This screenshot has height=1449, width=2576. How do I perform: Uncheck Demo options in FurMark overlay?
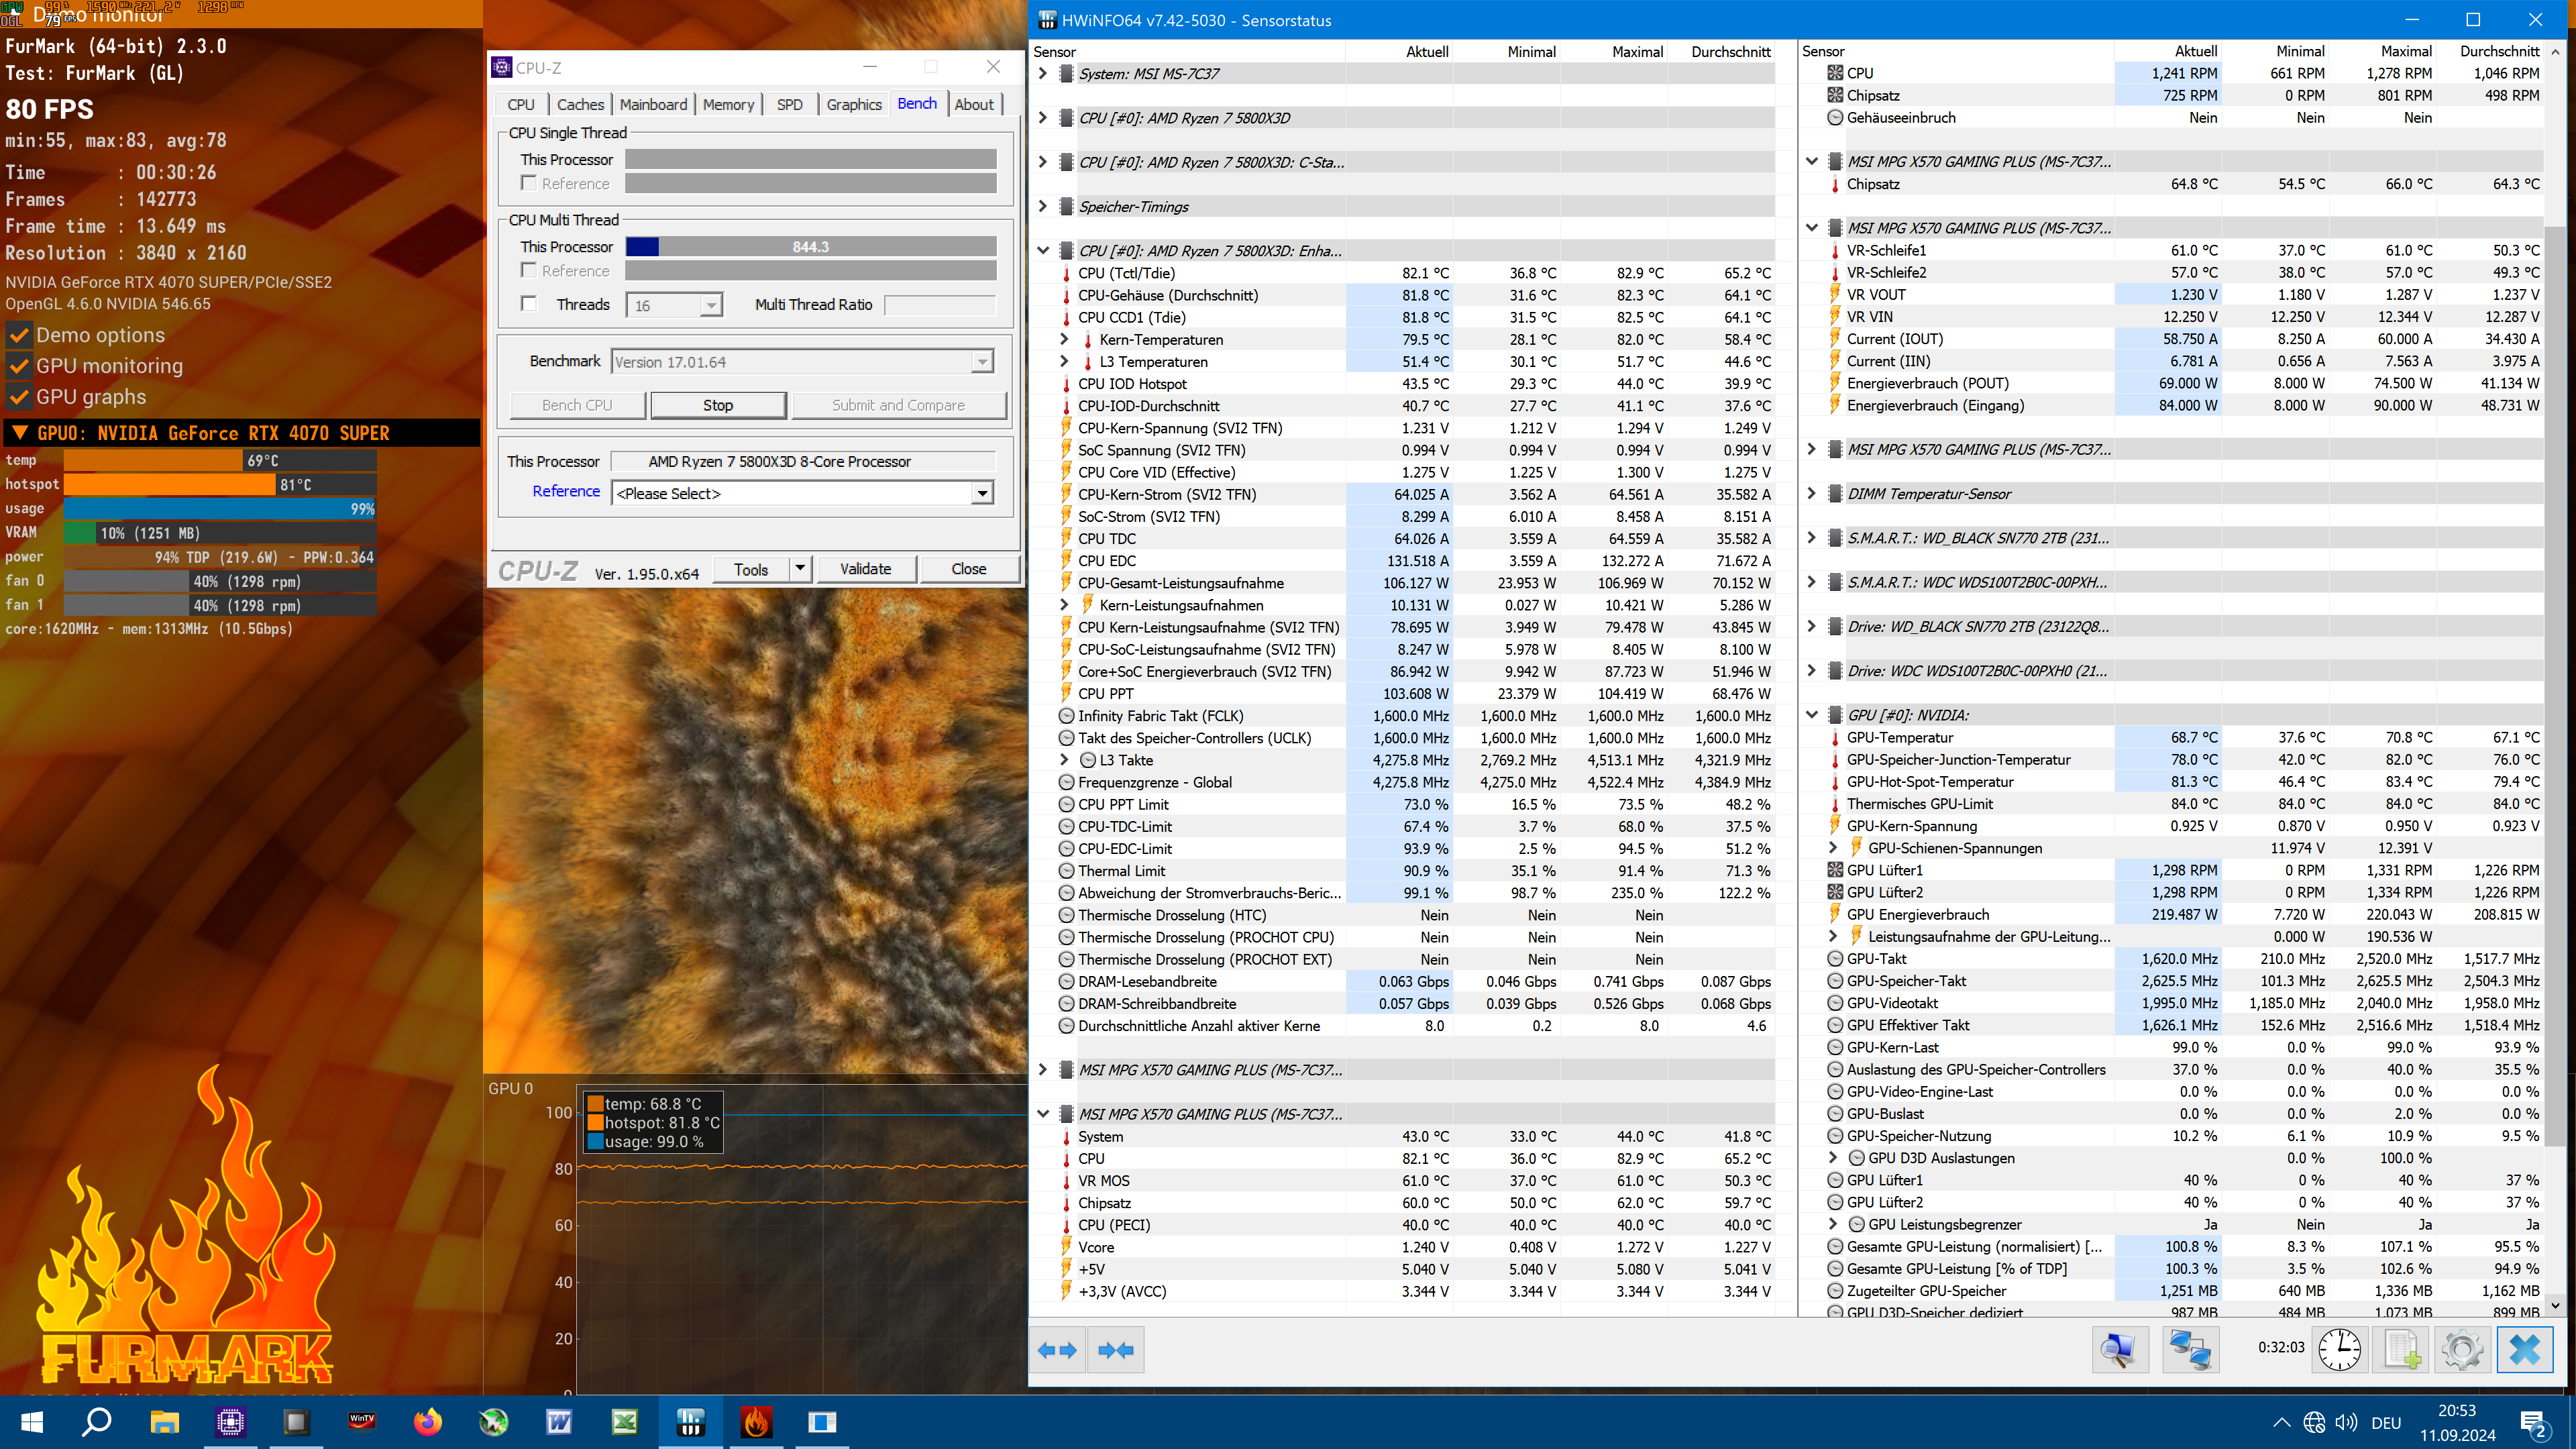click(19, 336)
